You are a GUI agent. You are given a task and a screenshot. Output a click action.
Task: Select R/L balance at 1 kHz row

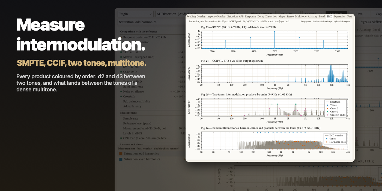pos(153,101)
